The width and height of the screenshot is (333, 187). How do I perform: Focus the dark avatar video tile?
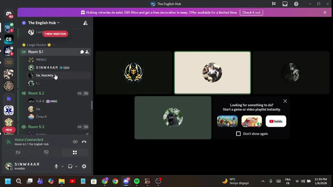[291, 73]
